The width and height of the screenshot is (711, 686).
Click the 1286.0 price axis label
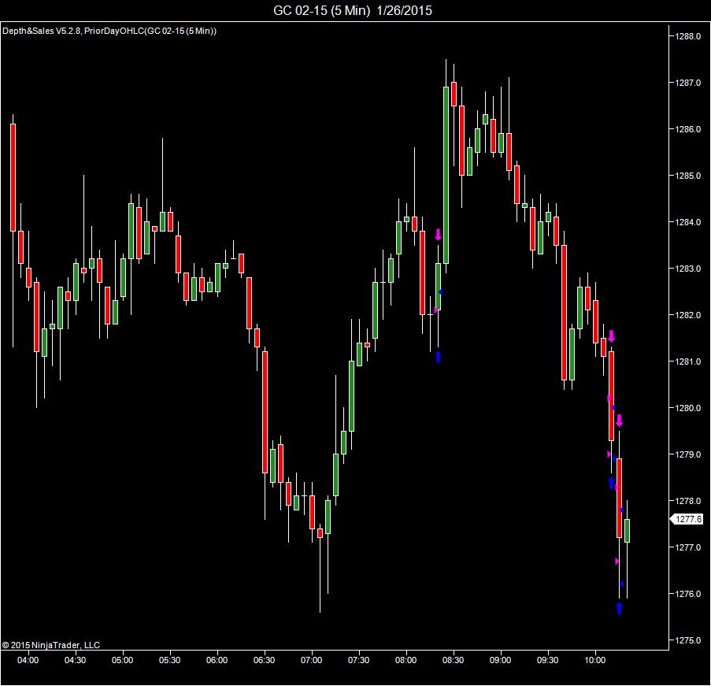pos(688,129)
